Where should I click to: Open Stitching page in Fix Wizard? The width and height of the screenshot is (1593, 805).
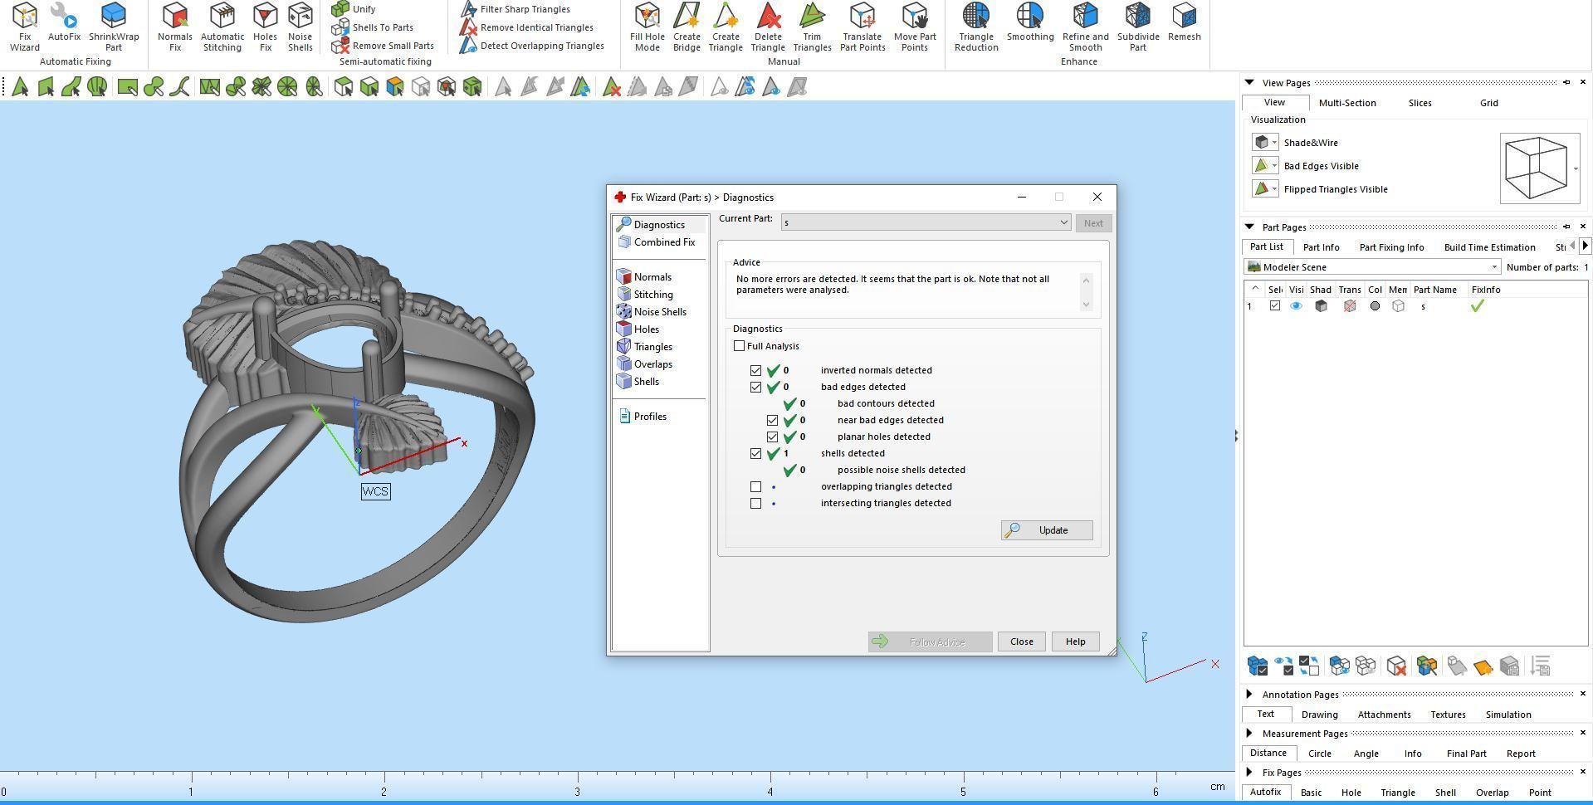[x=645, y=295]
